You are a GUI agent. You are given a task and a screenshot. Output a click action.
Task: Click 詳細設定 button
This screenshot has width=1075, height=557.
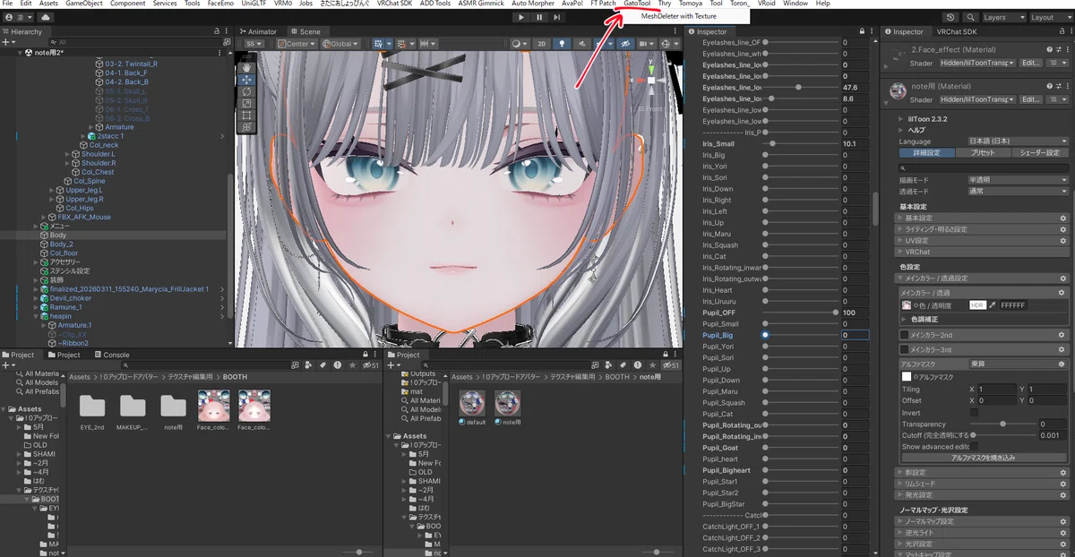[x=927, y=153]
